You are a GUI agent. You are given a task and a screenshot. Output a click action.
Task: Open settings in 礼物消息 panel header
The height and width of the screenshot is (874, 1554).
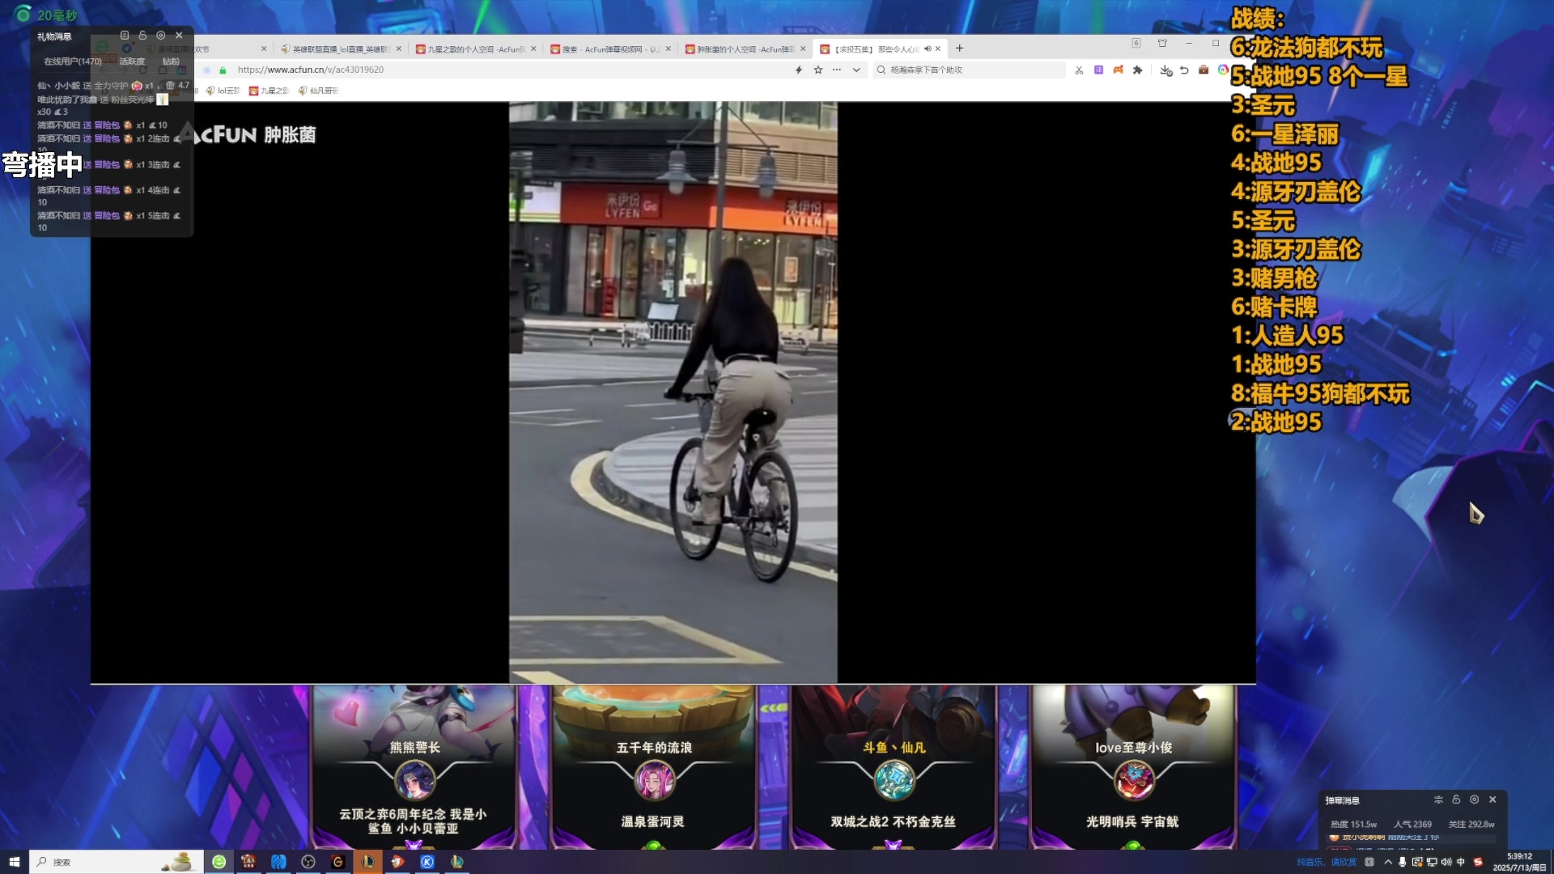(160, 36)
